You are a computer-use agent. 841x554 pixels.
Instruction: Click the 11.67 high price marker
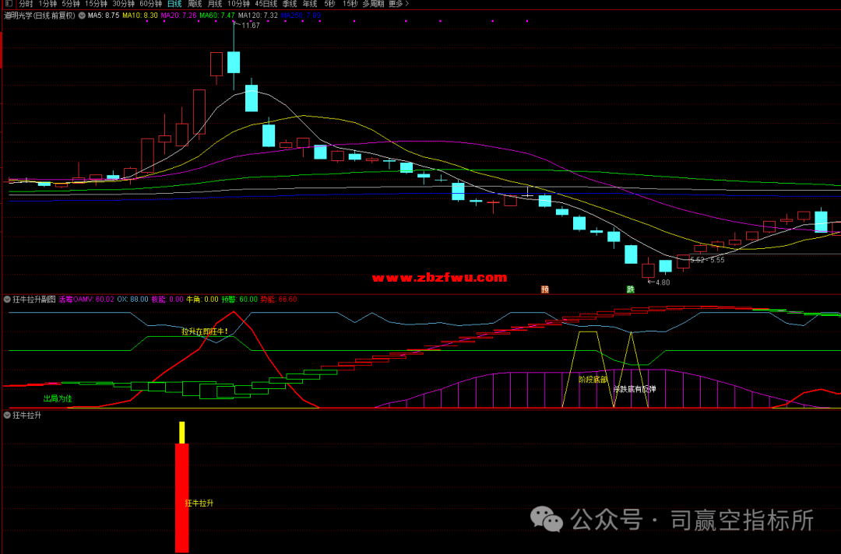251,25
